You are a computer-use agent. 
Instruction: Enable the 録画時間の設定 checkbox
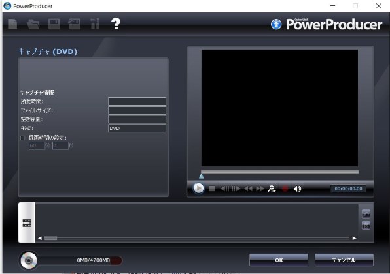click(x=23, y=138)
